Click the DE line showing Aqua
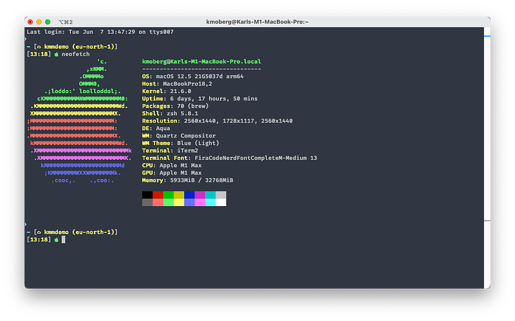515x321 pixels. [x=156, y=128]
